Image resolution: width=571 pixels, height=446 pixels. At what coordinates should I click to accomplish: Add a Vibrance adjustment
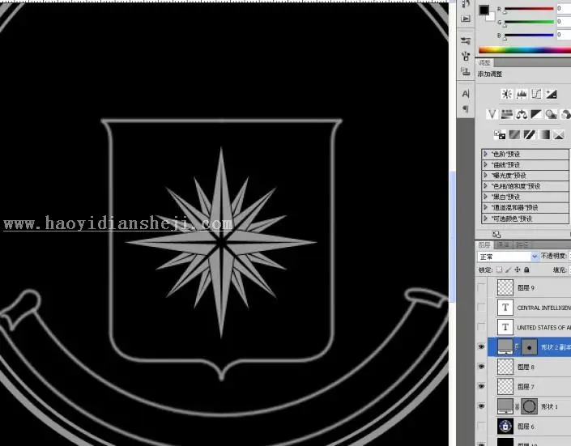(492, 114)
